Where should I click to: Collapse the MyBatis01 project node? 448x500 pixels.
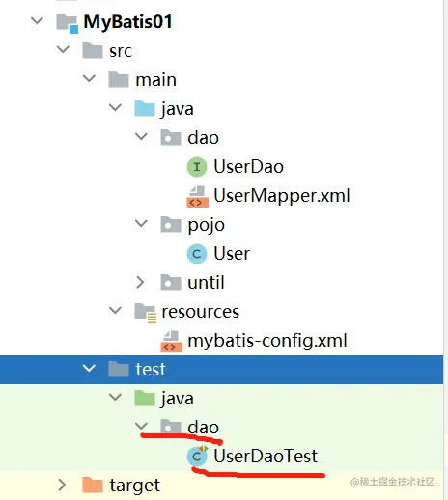tap(37, 20)
